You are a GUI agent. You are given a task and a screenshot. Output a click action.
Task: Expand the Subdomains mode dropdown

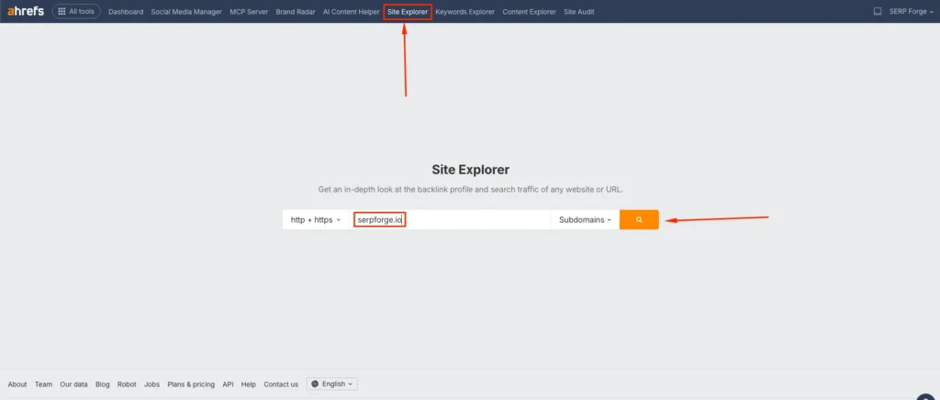[x=585, y=220]
